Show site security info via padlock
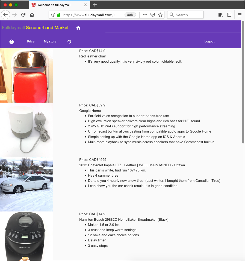 (x=58, y=15)
